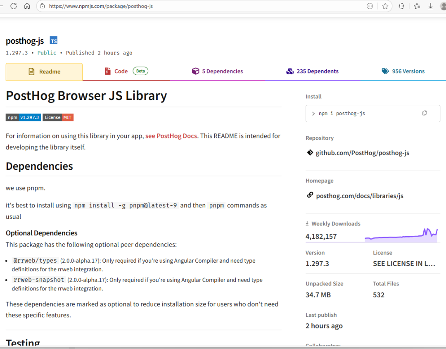Click the PostHog Browser JS Library heading

click(x=86, y=96)
